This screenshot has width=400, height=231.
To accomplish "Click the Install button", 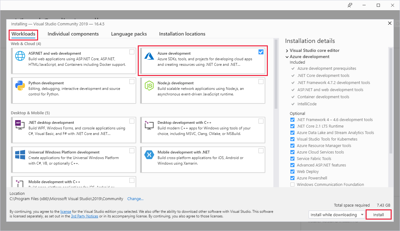I will (x=378, y=215).
